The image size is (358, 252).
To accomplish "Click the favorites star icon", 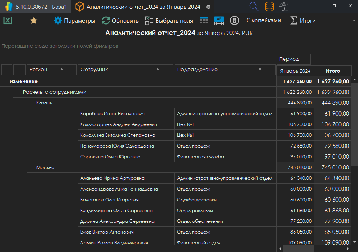I will point(34,21).
